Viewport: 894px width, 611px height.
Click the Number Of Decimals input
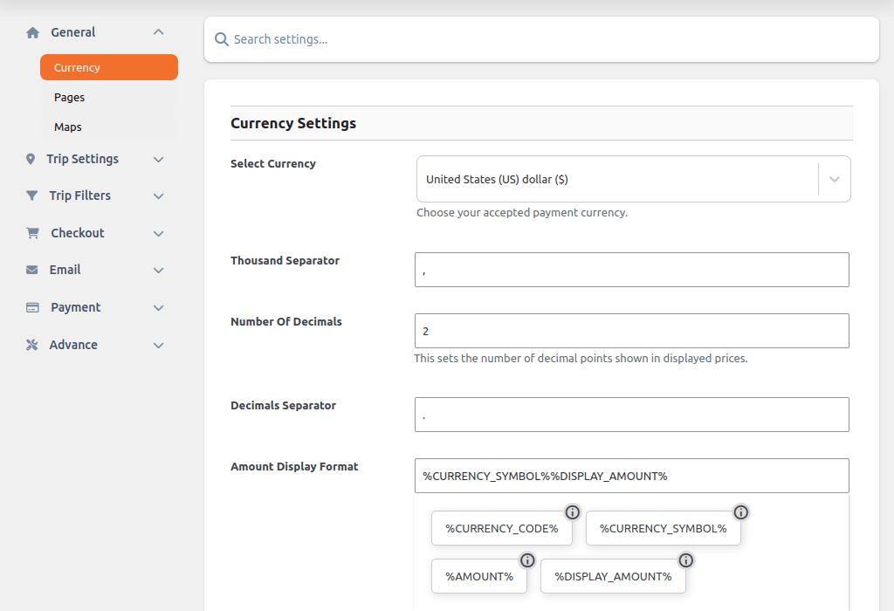point(632,331)
